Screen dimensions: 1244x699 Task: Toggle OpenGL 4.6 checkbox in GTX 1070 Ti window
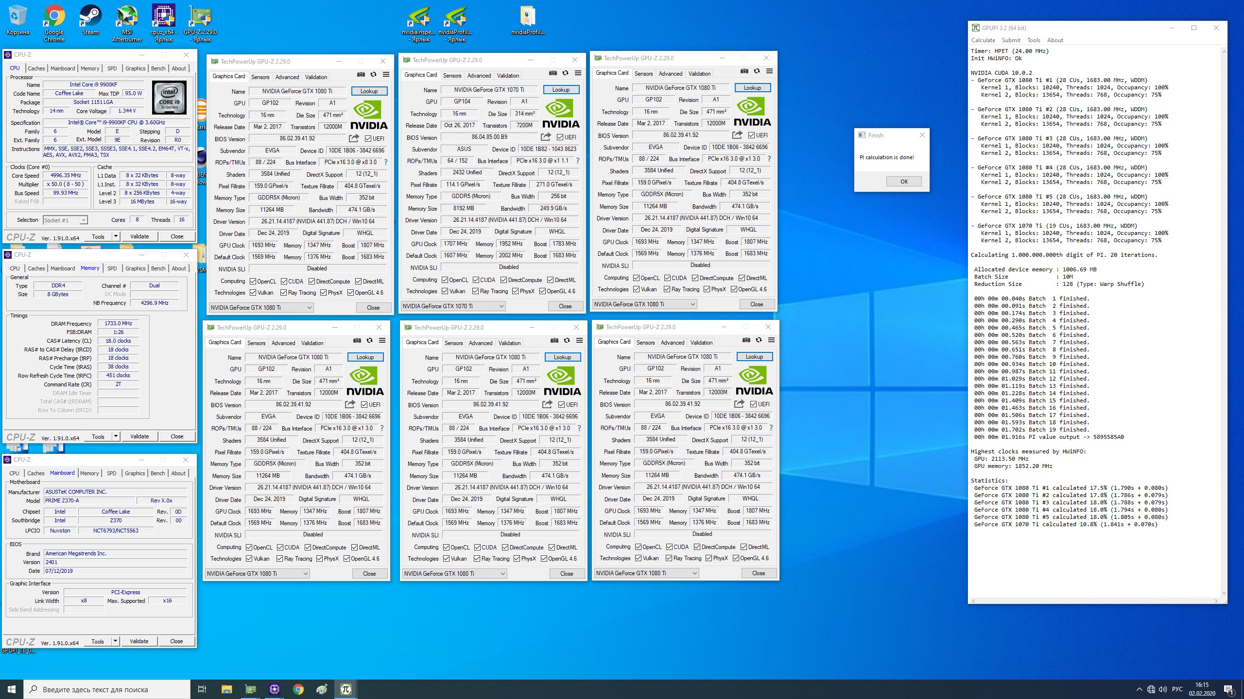click(542, 291)
